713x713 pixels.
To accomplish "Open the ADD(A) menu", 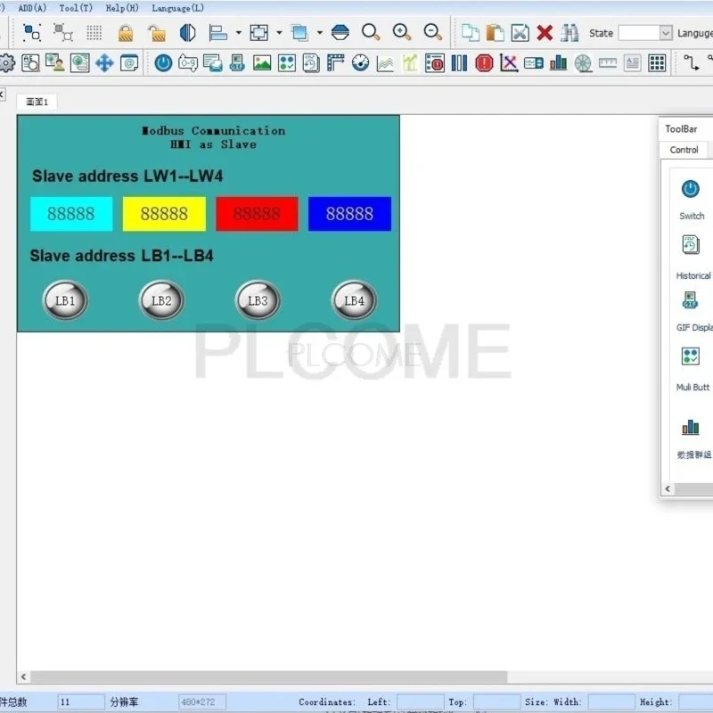I will tap(32, 8).
